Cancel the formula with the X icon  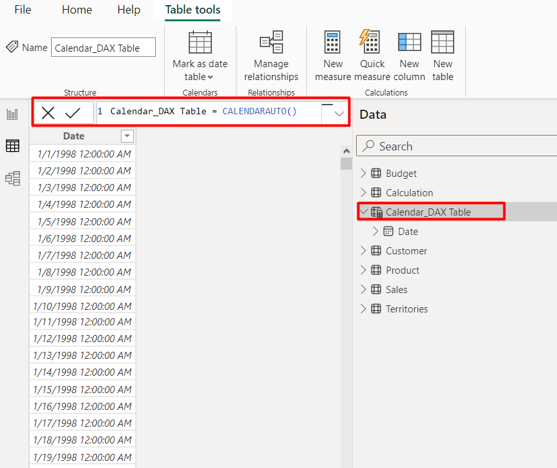pos(48,113)
